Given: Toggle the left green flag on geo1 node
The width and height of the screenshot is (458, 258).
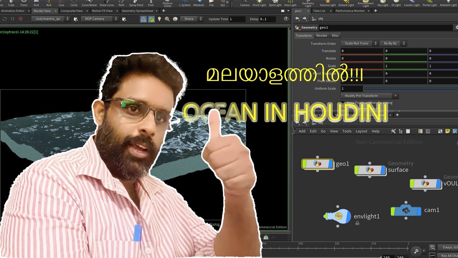Looking at the screenshot, I should tap(305, 164).
